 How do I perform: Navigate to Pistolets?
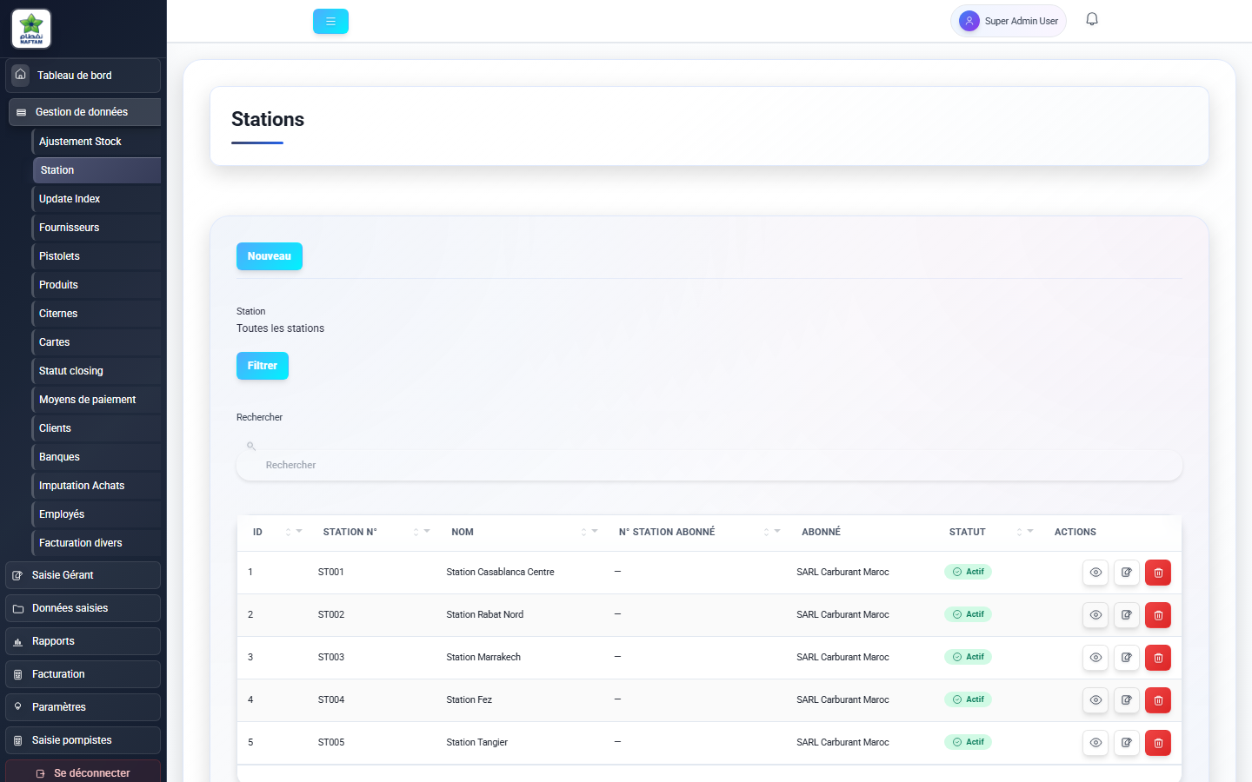96,256
